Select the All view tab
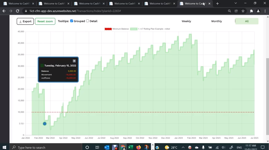This screenshot has width=269, height=150. pyautogui.click(x=247, y=21)
